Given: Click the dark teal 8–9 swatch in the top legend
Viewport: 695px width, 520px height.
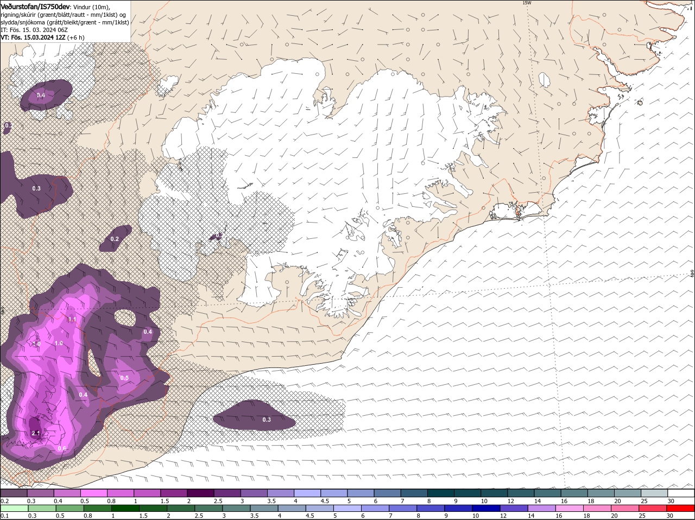Looking at the screenshot, I should click(x=441, y=493).
